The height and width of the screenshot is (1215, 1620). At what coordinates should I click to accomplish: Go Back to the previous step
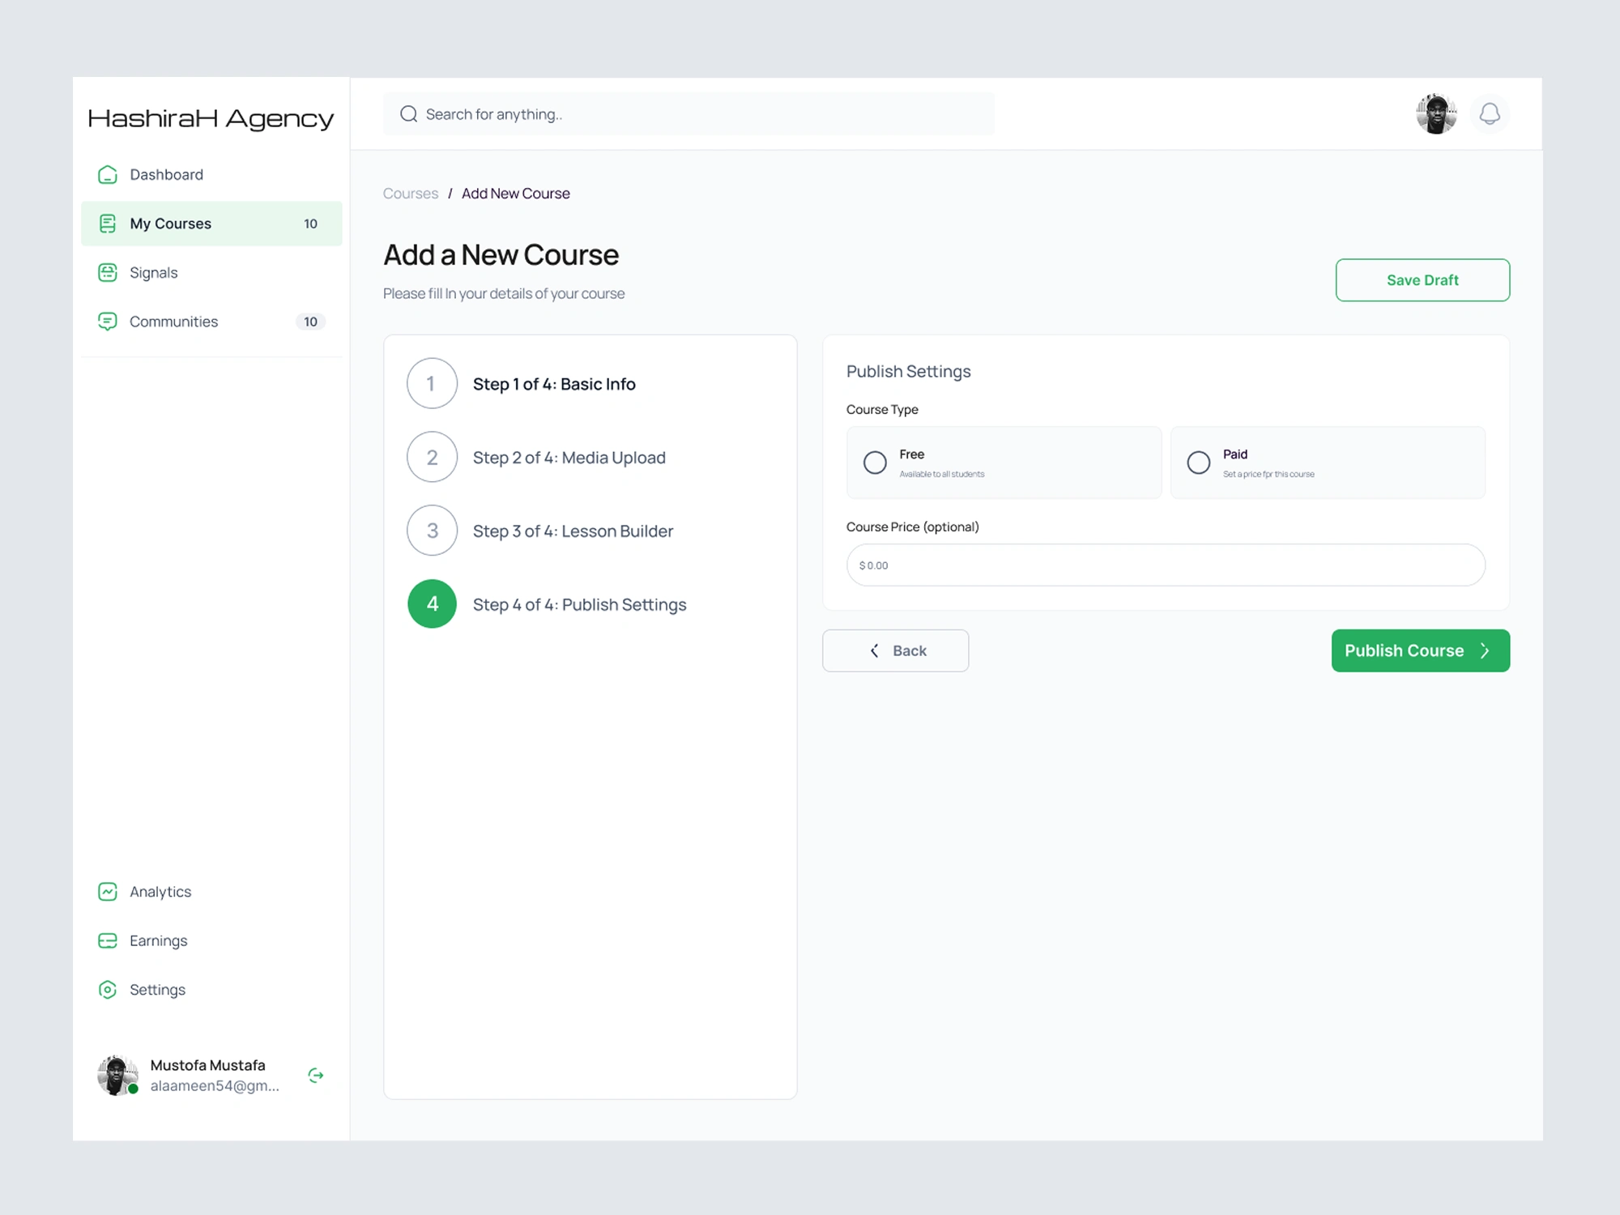tap(895, 650)
